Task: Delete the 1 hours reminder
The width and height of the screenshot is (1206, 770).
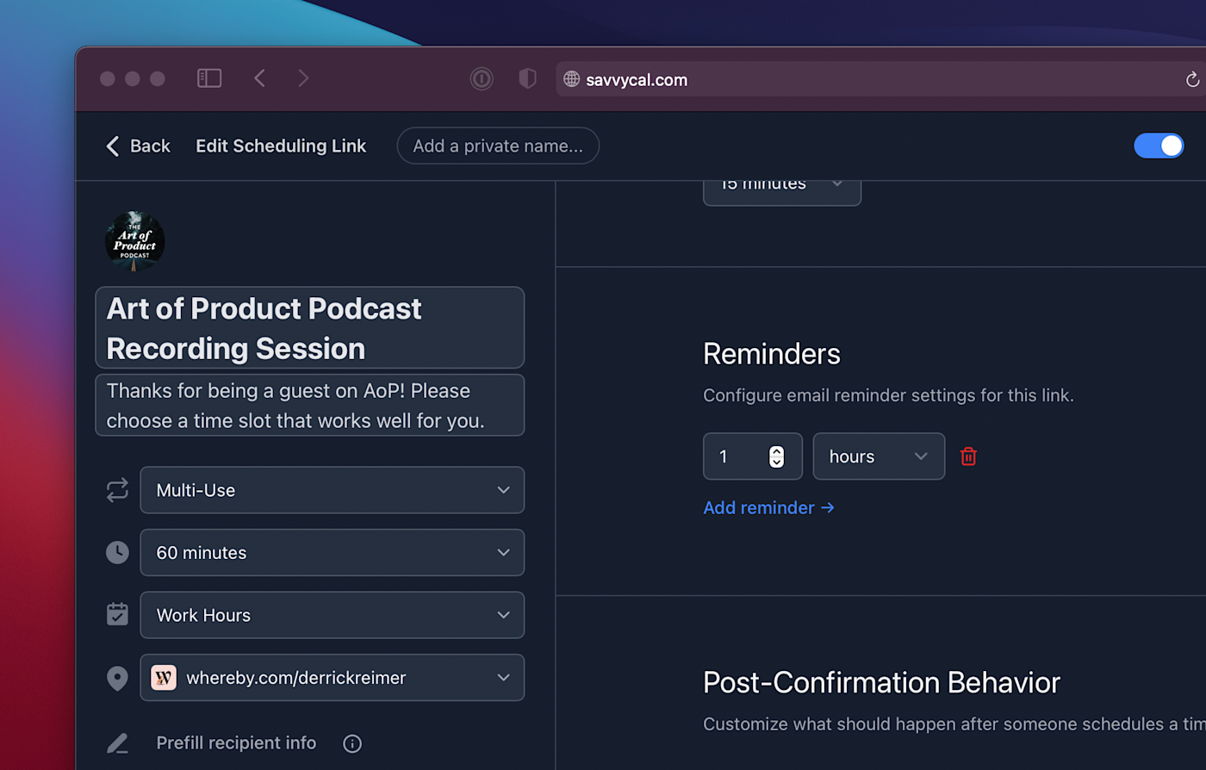Action: pos(968,456)
